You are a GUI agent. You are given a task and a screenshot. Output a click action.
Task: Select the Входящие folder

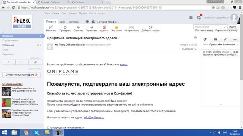pos(22,36)
